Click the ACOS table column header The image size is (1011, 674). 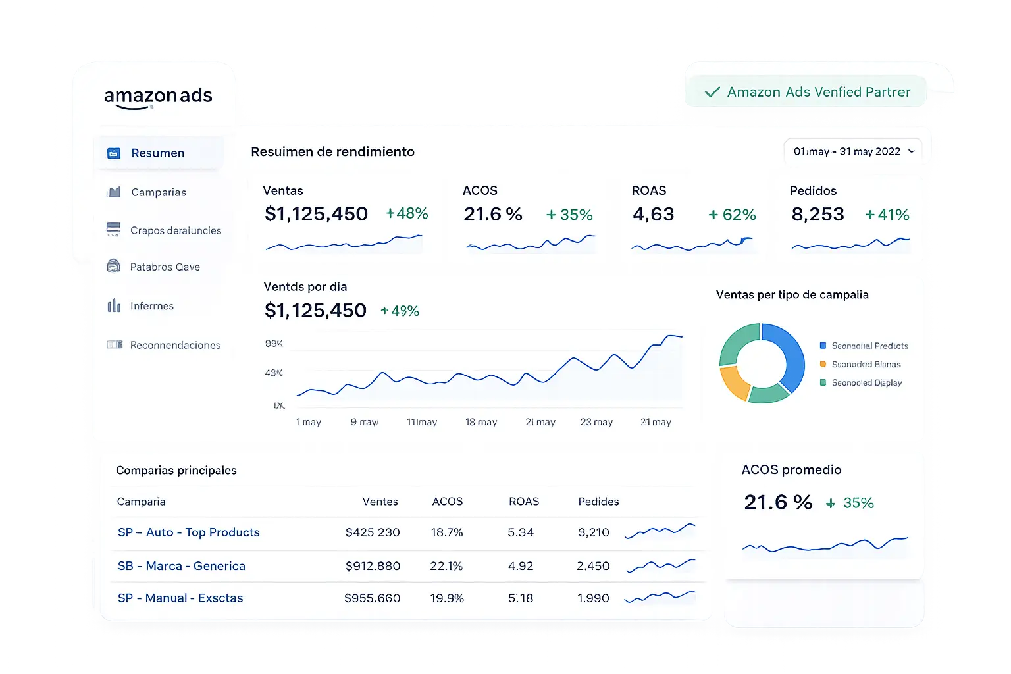[448, 502]
